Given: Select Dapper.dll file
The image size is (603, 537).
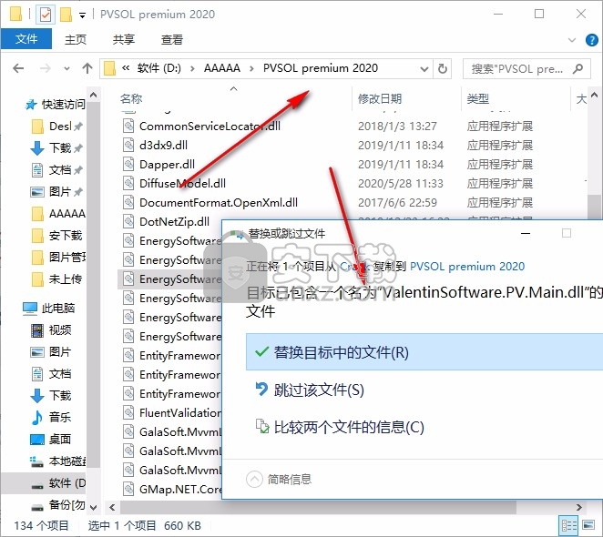Looking at the screenshot, I should pos(167,164).
